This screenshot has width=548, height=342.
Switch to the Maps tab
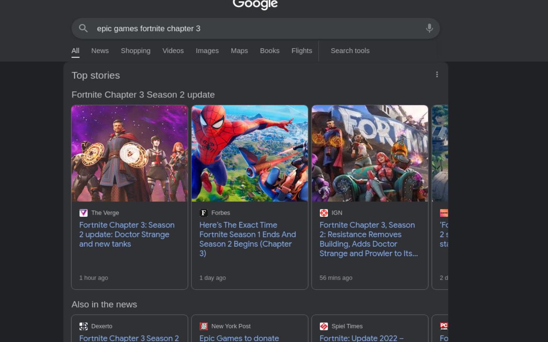pos(239,50)
